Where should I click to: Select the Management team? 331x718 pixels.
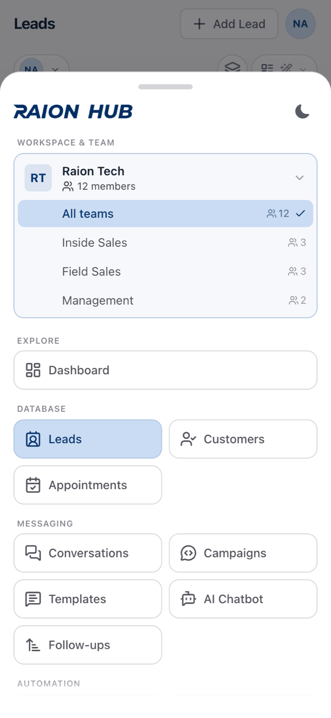pos(165,301)
